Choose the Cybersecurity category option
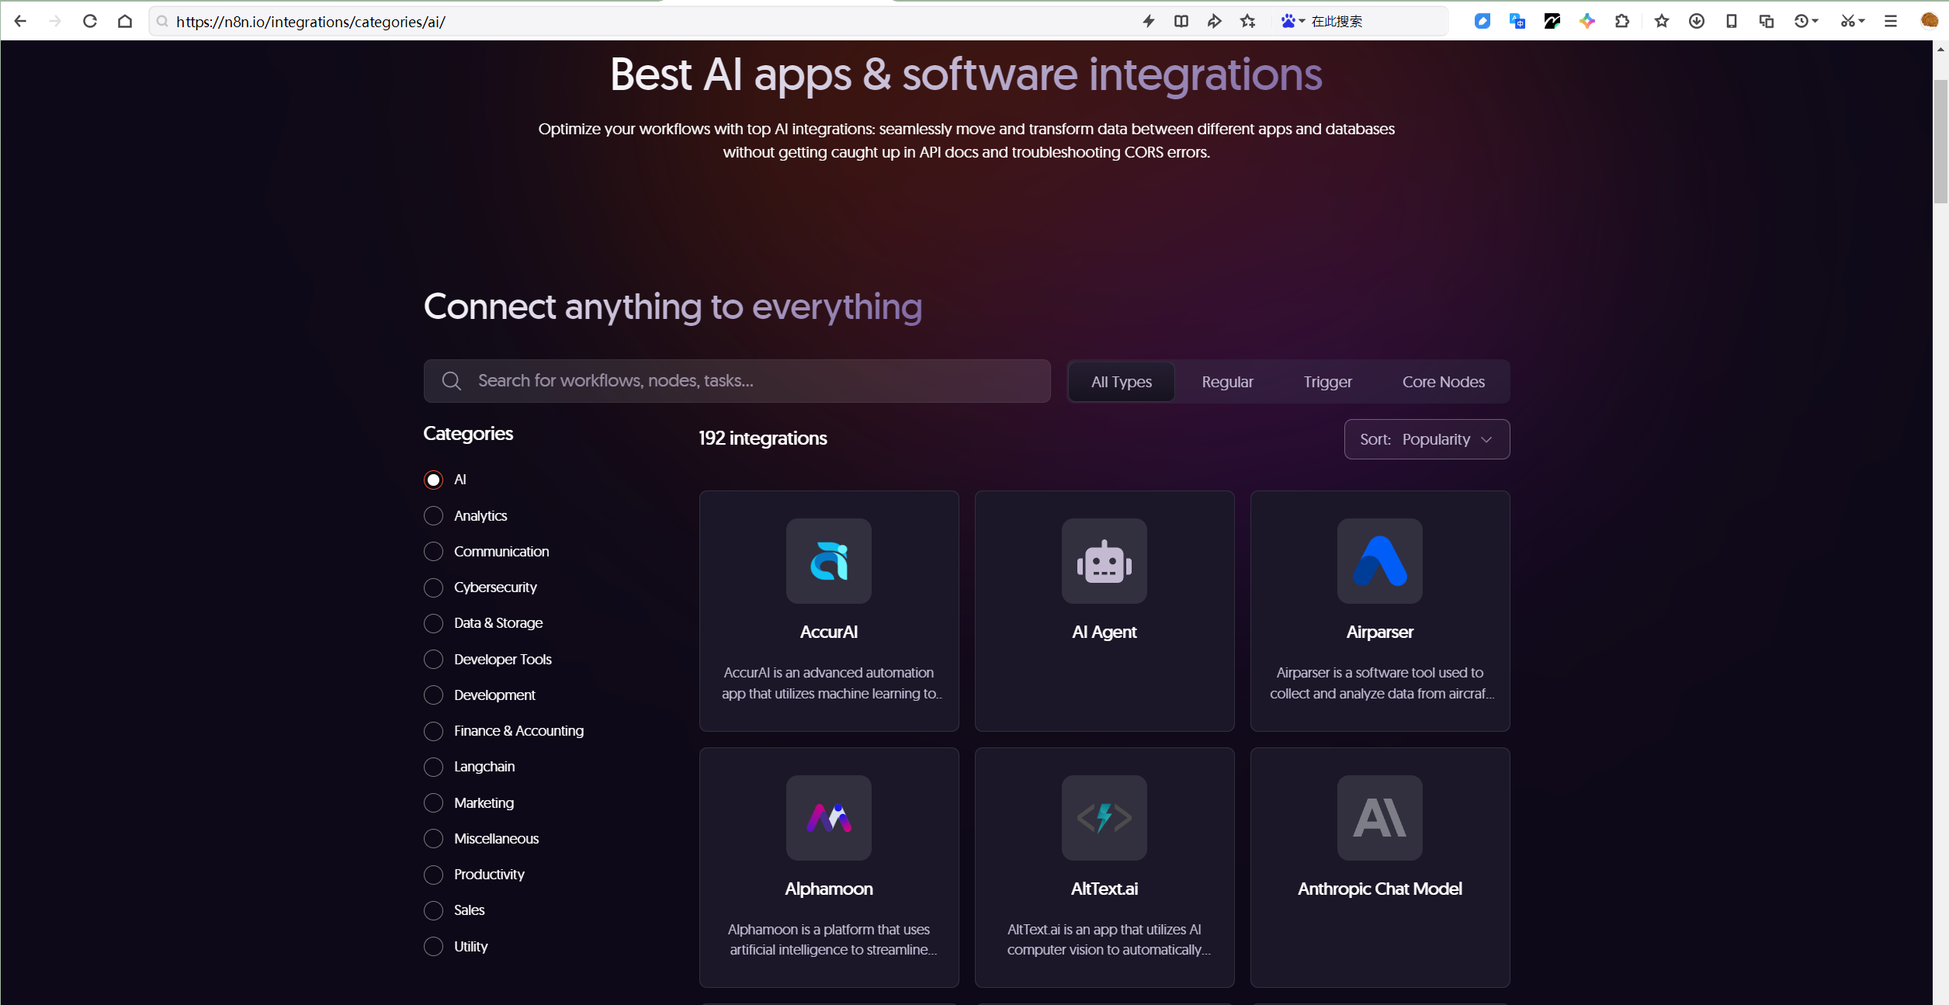The height and width of the screenshot is (1005, 1949). tap(433, 587)
